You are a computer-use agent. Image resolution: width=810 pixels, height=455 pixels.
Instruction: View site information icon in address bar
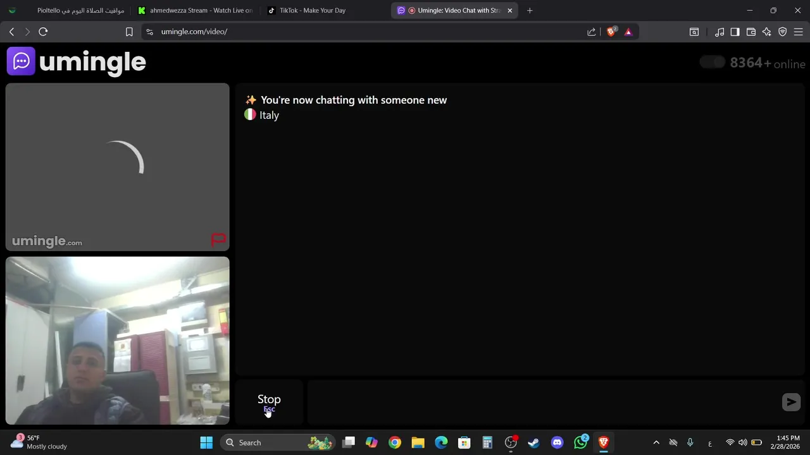[x=149, y=32]
